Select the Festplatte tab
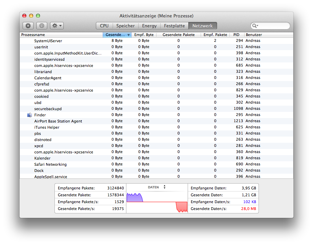Viewport: 313px width, 245px height. point(174,26)
